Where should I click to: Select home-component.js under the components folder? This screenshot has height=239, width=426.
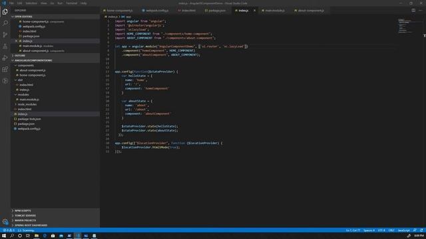pos(33,75)
